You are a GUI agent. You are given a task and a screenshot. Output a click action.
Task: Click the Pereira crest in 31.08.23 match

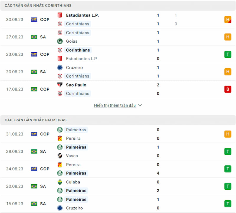click(x=60, y=138)
